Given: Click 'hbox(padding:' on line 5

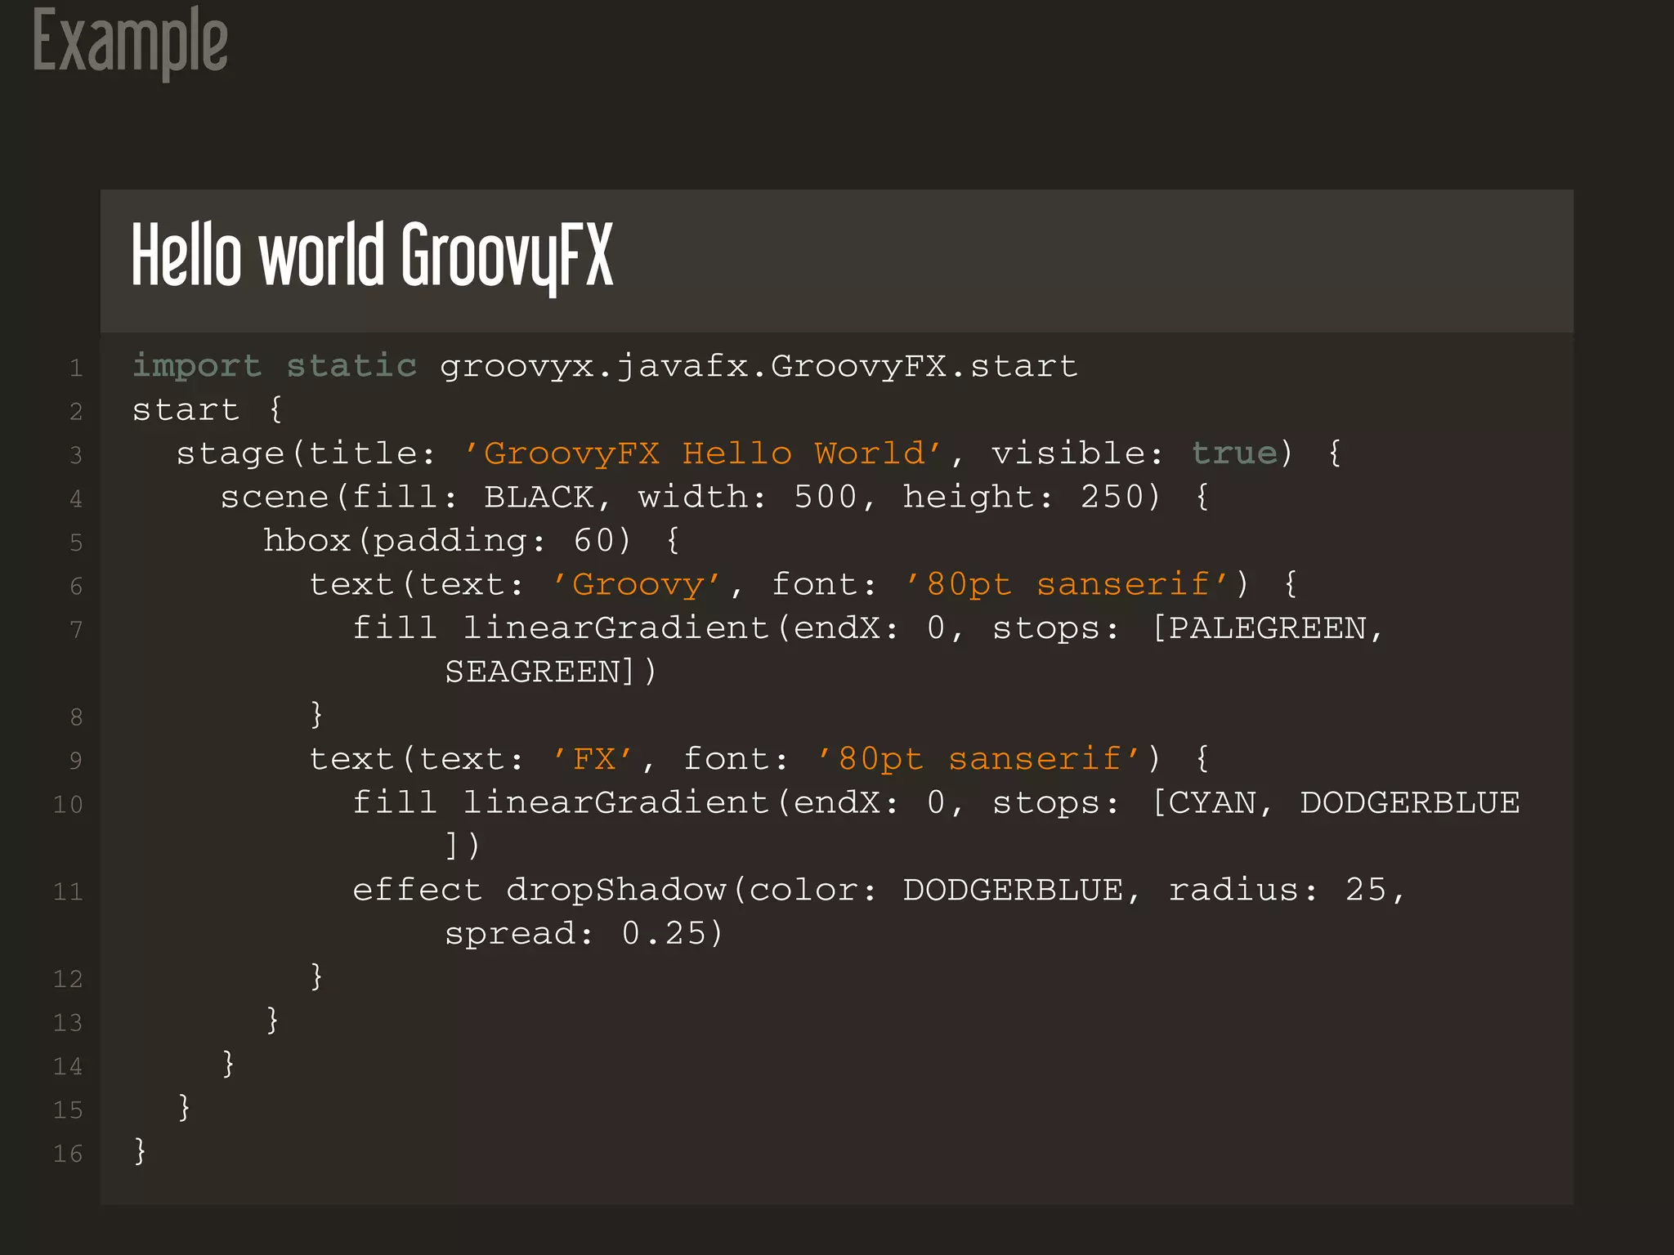Looking at the screenshot, I should 405,541.
